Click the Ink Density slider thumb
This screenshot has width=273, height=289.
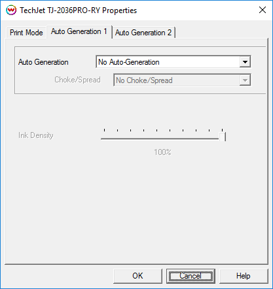(223, 137)
